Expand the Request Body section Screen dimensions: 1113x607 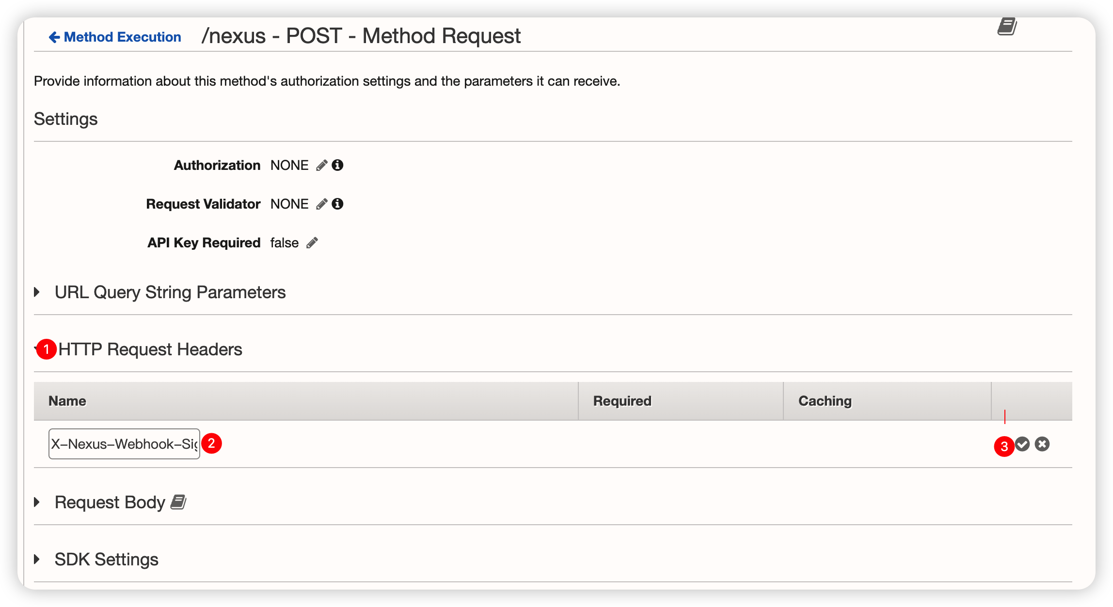(x=37, y=502)
